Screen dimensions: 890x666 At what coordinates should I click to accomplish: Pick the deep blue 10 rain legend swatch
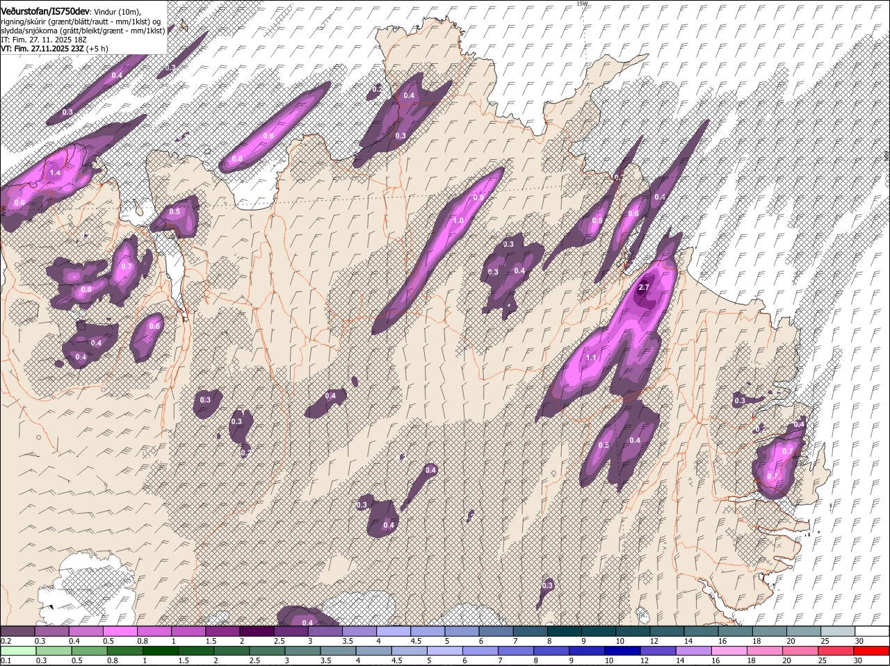click(x=622, y=651)
